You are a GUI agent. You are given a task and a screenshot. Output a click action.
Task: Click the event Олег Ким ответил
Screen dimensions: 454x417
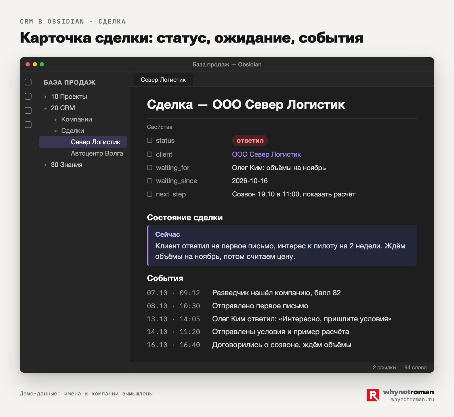tap(302, 319)
